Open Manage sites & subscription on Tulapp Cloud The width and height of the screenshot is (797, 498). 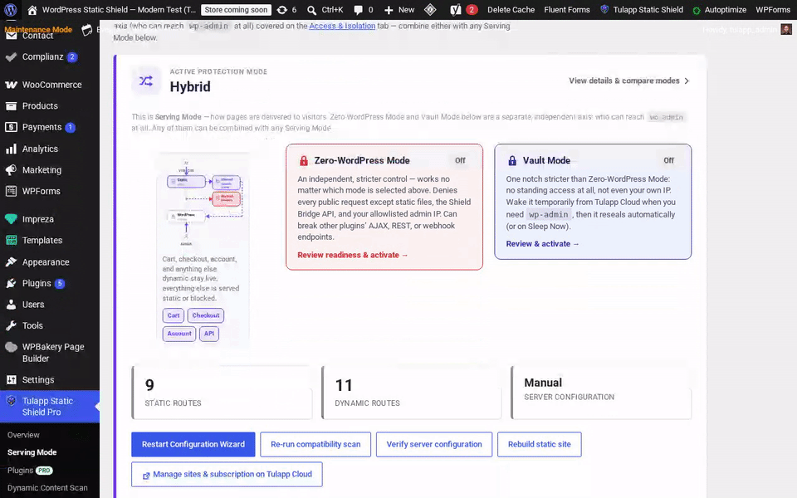[x=227, y=475]
